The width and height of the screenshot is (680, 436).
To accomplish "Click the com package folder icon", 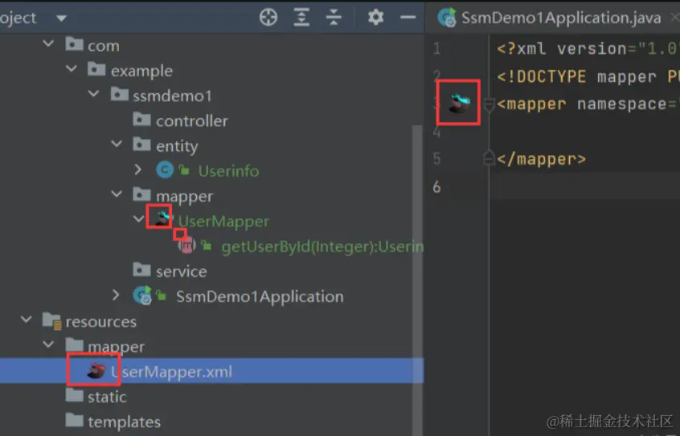I will point(74,44).
